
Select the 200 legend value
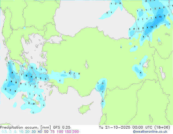(76, 132)
